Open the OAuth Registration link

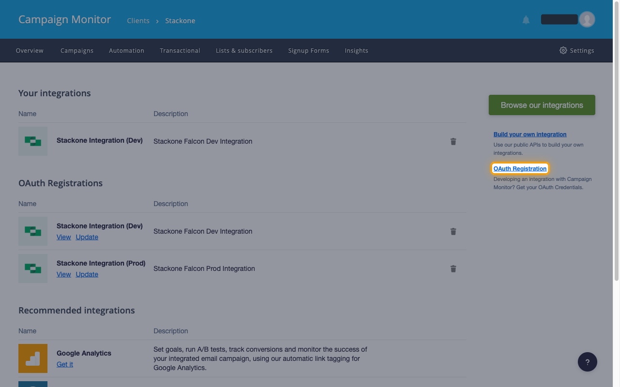pos(520,168)
